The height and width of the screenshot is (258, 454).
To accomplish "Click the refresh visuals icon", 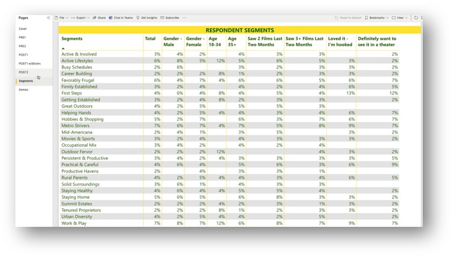I will point(416,18).
